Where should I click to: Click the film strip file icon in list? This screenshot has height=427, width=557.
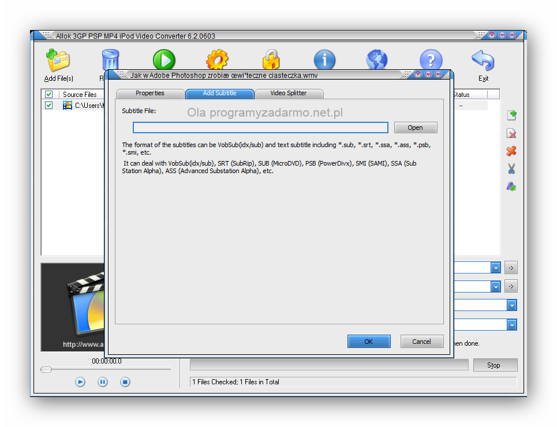coord(67,105)
